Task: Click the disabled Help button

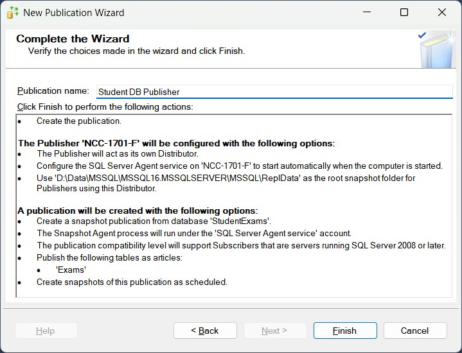Action: pyautogui.click(x=46, y=331)
